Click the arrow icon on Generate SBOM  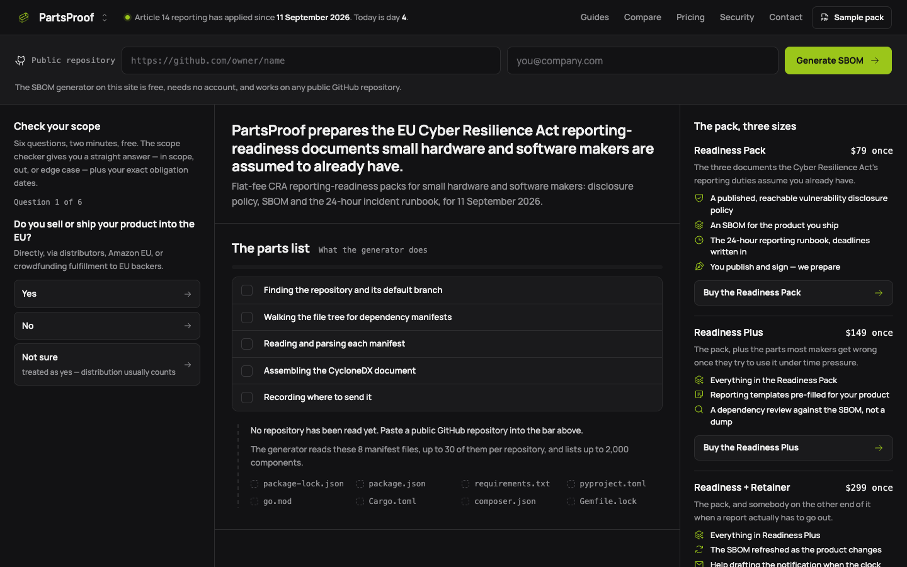click(x=875, y=60)
